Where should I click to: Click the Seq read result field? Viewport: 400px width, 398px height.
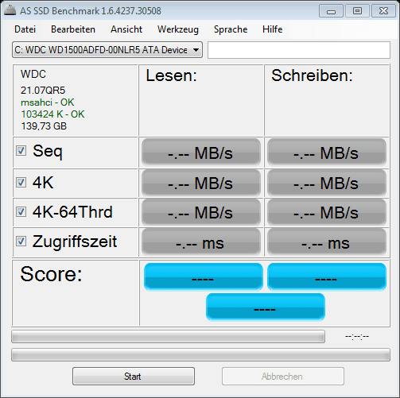[x=201, y=152]
